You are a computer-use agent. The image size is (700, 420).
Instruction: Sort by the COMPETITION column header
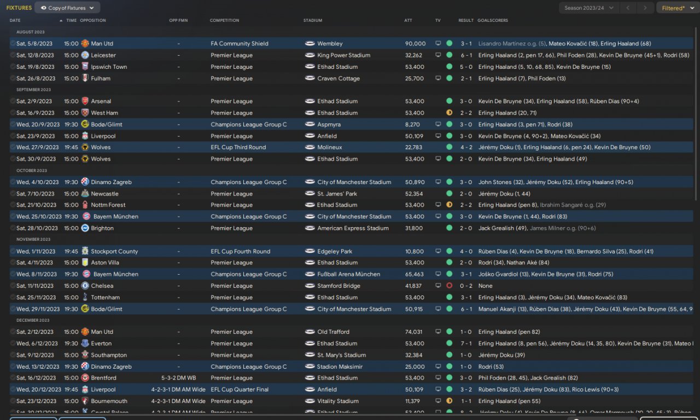click(x=224, y=21)
